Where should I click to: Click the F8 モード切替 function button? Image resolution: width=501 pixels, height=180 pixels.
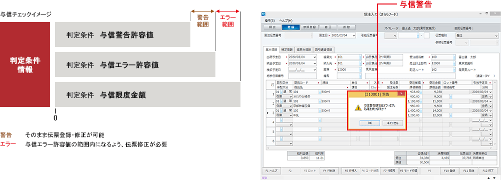click(x=409, y=170)
